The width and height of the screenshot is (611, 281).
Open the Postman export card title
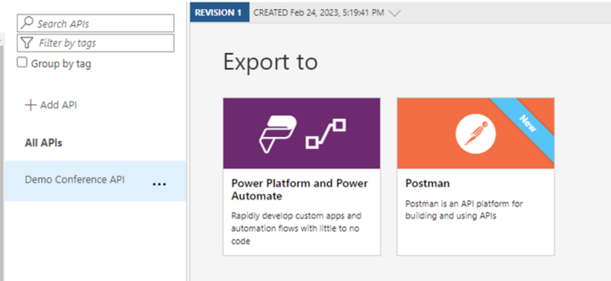(428, 183)
